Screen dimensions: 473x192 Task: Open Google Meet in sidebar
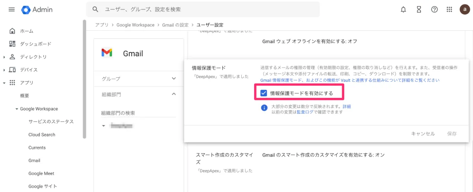point(41,174)
